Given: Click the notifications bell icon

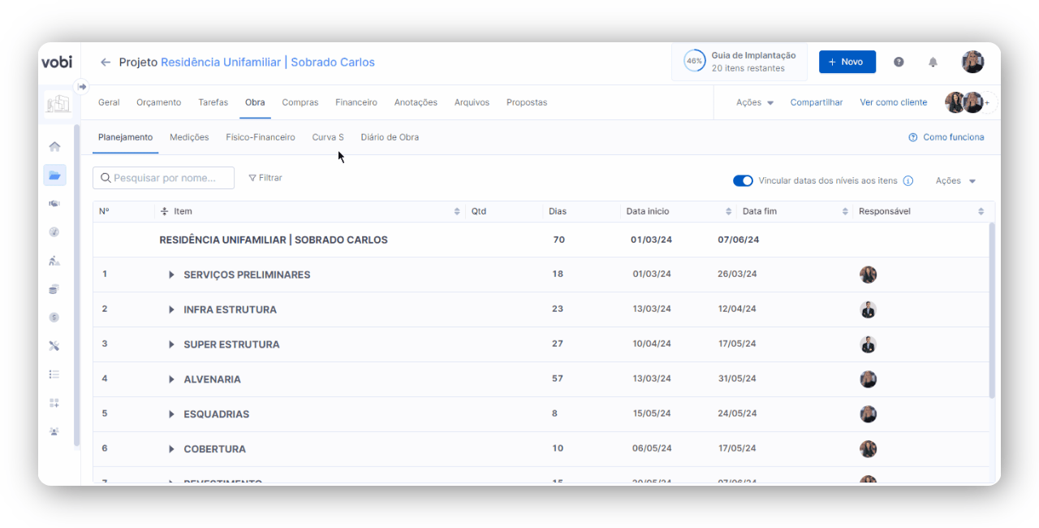Looking at the screenshot, I should pos(933,62).
